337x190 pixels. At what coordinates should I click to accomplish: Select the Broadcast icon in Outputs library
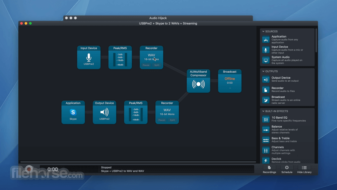266,100
